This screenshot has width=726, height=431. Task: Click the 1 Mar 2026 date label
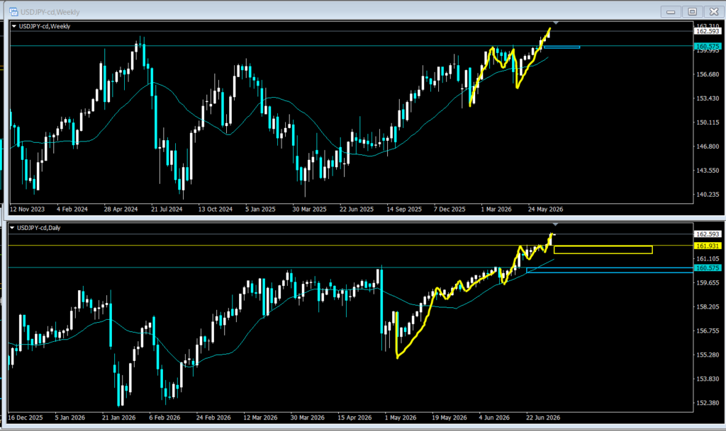pos(496,209)
